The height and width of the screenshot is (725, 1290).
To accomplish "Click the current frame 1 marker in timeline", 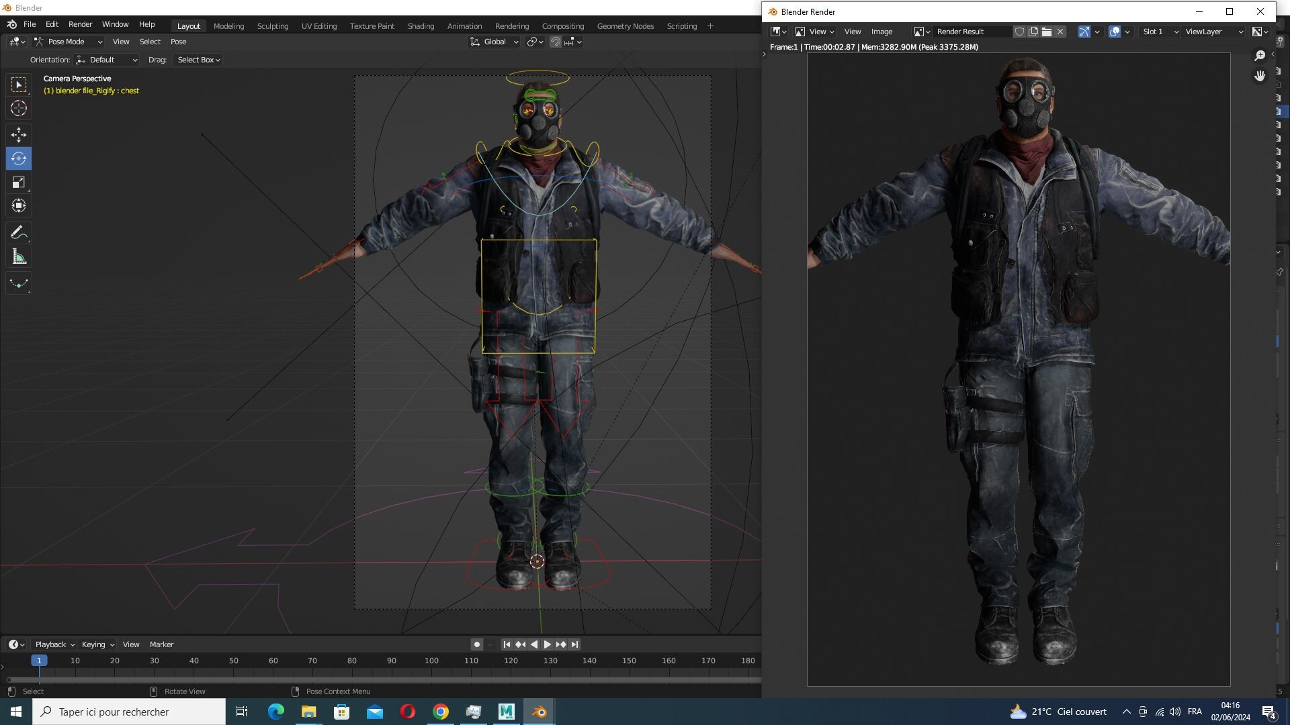I will click(x=39, y=661).
